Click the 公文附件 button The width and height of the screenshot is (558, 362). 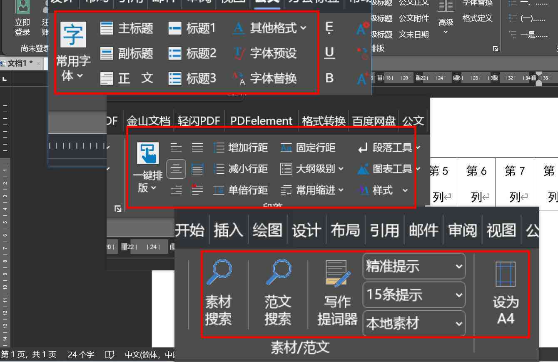click(x=414, y=18)
